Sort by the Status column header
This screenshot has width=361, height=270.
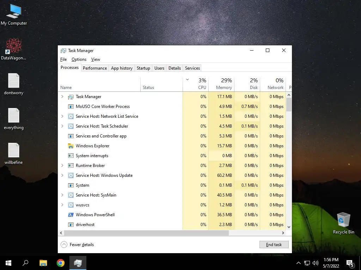tap(161, 84)
